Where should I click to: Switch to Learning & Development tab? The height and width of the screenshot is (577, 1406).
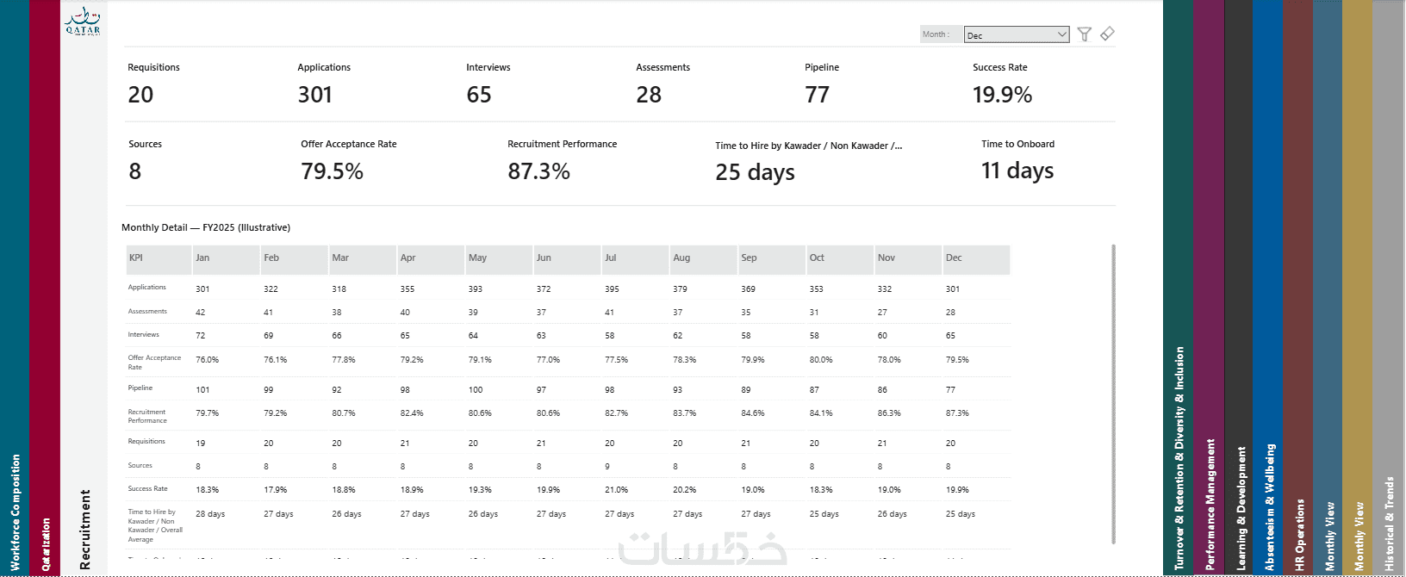[1239, 288]
